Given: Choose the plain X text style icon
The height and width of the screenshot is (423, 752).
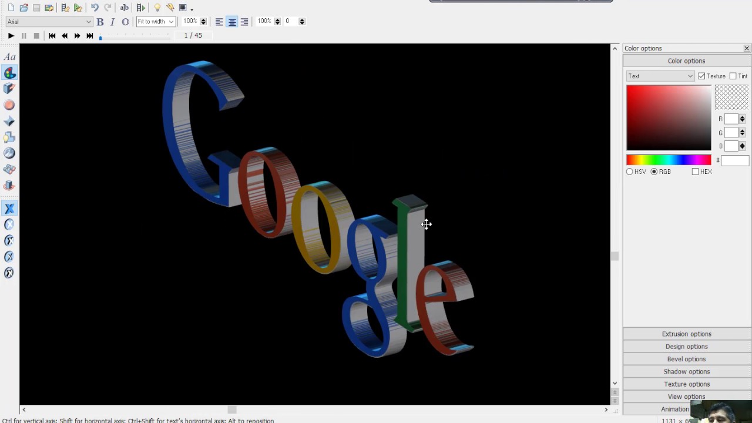Looking at the screenshot, I should (9, 209).
